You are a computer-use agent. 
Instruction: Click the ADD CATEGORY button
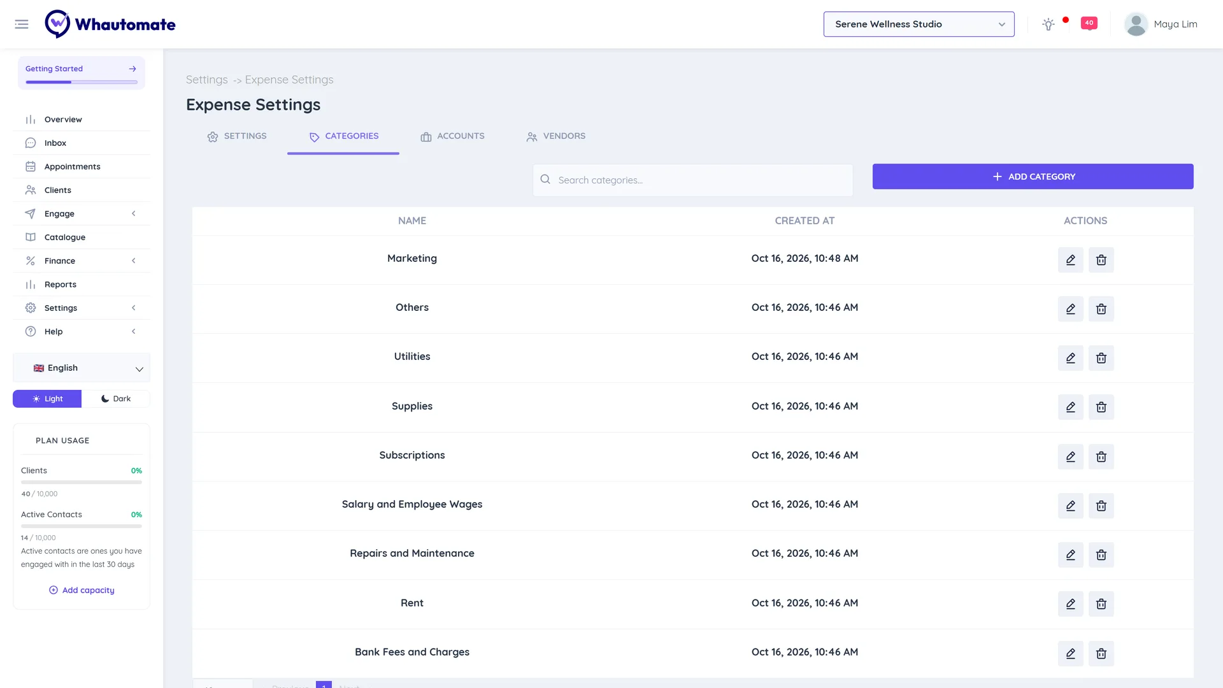pos(1033,176)
